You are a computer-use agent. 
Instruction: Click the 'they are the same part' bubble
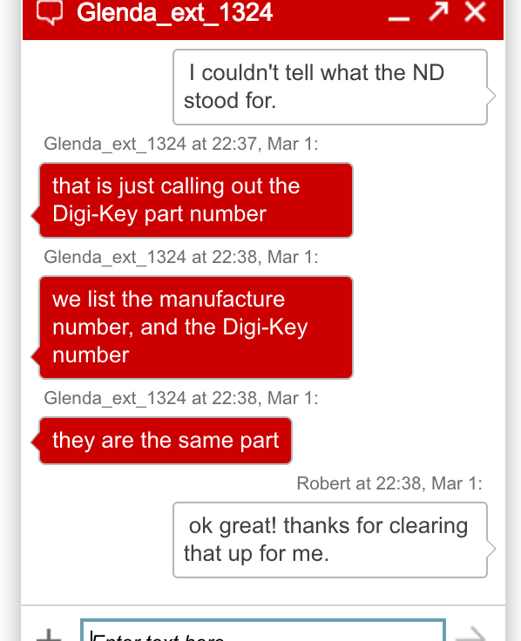click(166, 441)
